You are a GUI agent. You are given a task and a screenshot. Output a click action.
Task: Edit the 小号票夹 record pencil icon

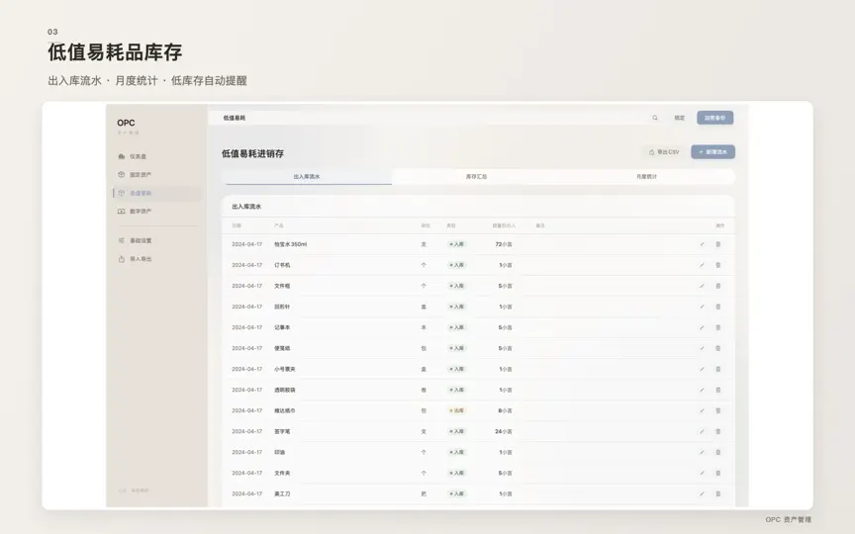point(702,369)
